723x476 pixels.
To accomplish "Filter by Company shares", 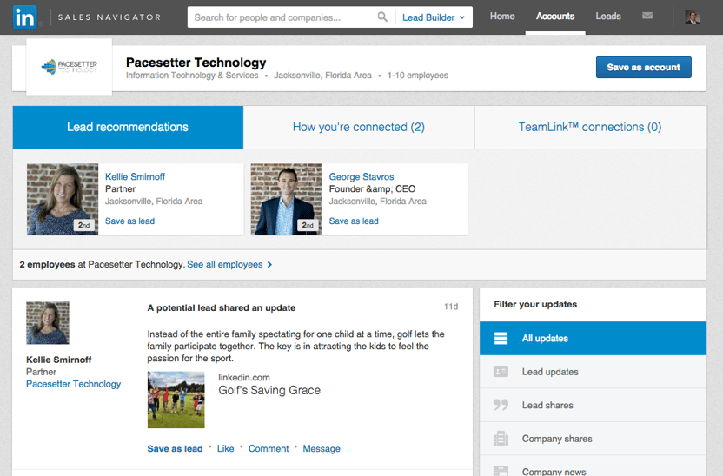I will (x=593, y=438).
